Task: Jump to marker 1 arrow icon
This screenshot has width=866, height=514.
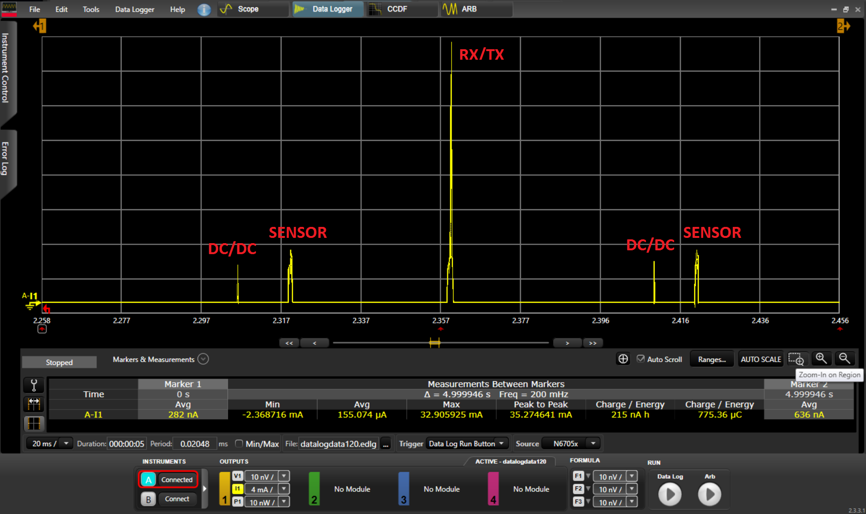Action: tap(40, 26)
